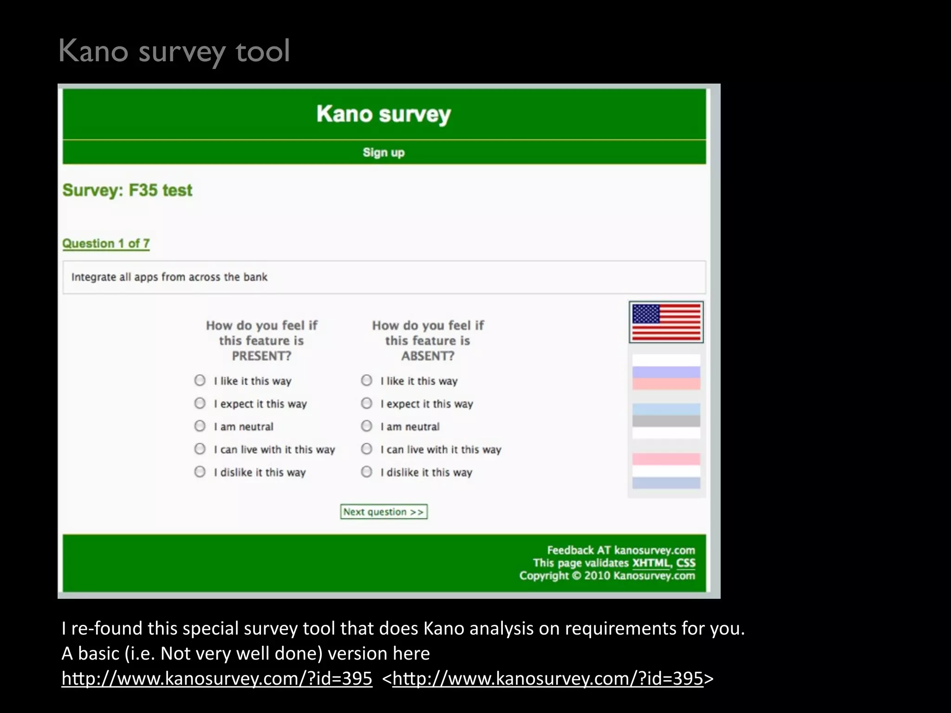Click the Next question >> button
Image resolution: width=951 pixels, height=713 pixels.
click(384, 512)
